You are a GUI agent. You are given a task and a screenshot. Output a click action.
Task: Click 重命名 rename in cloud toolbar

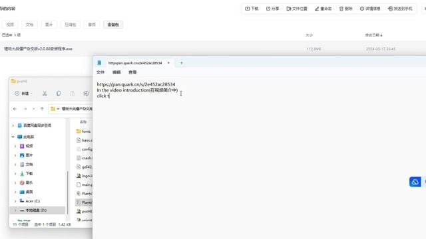pos(323,9)
